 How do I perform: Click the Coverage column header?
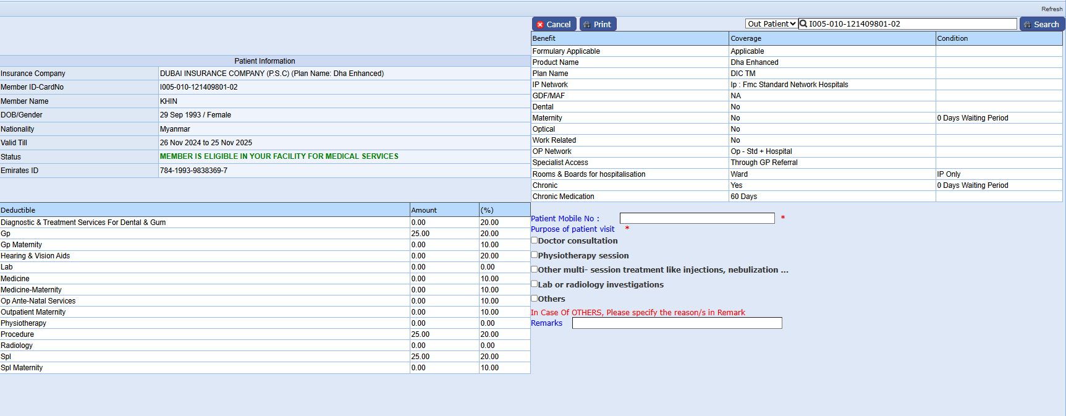[746, 38]
